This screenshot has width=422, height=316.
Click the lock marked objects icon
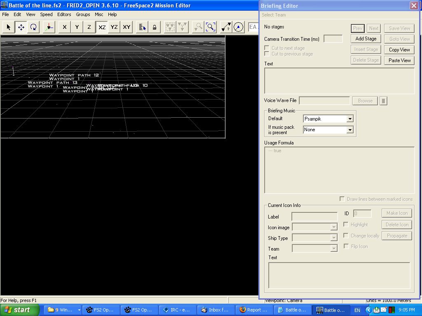tap(155, 27)
